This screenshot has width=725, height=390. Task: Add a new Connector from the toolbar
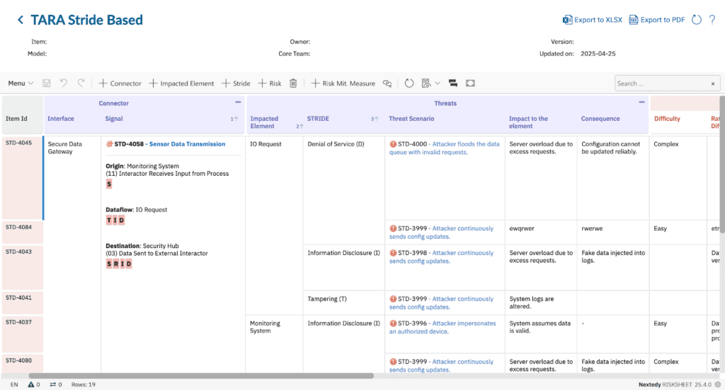click(120, 83)
